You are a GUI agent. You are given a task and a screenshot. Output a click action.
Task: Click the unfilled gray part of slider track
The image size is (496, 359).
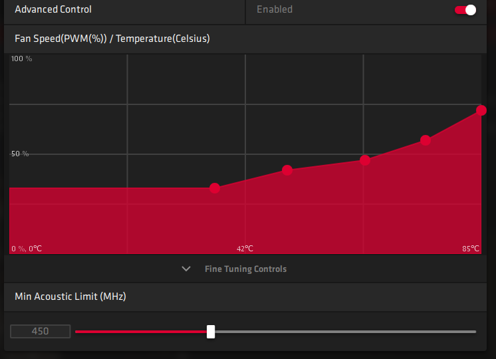coord(346,331)
